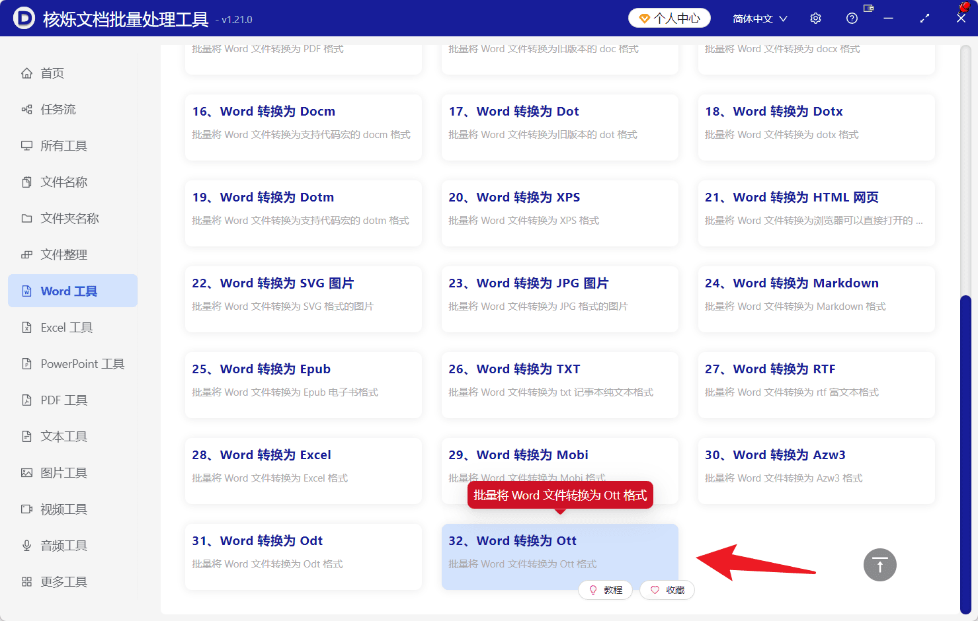978x621 pixels.
Task: Open 个人中心 account button
Action: point(669,18)
